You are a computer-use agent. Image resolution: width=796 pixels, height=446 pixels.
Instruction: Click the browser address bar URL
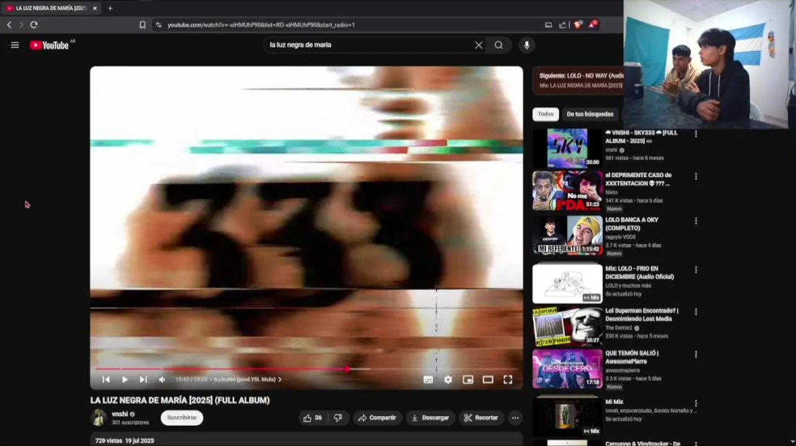[261, 25]
